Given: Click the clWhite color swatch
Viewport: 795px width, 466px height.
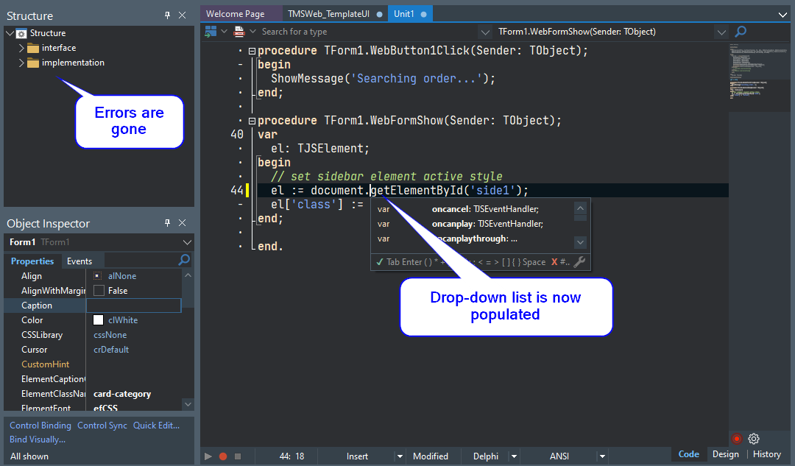Looking at the screenshot, I should click(99, 320).
